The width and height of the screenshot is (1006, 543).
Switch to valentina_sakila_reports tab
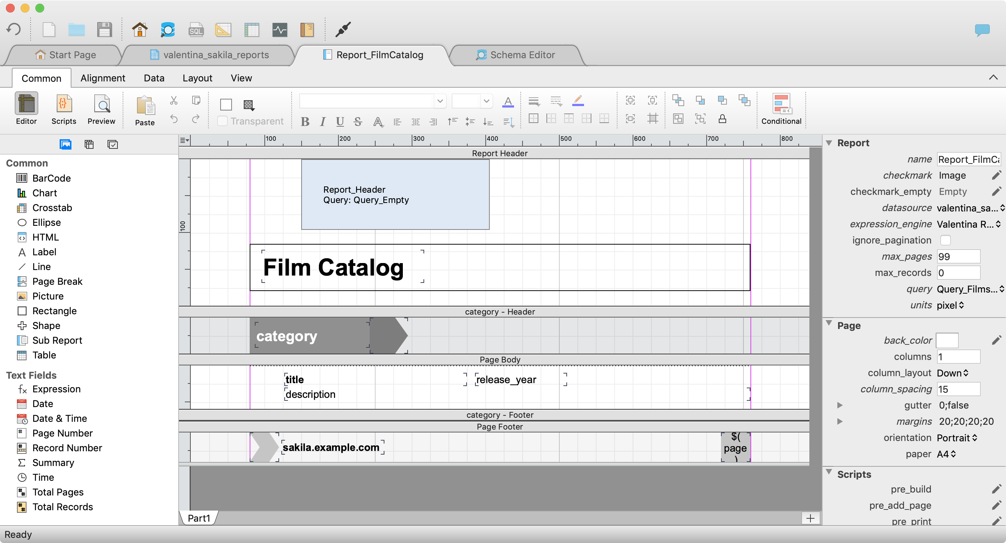(x=210, y=55)
